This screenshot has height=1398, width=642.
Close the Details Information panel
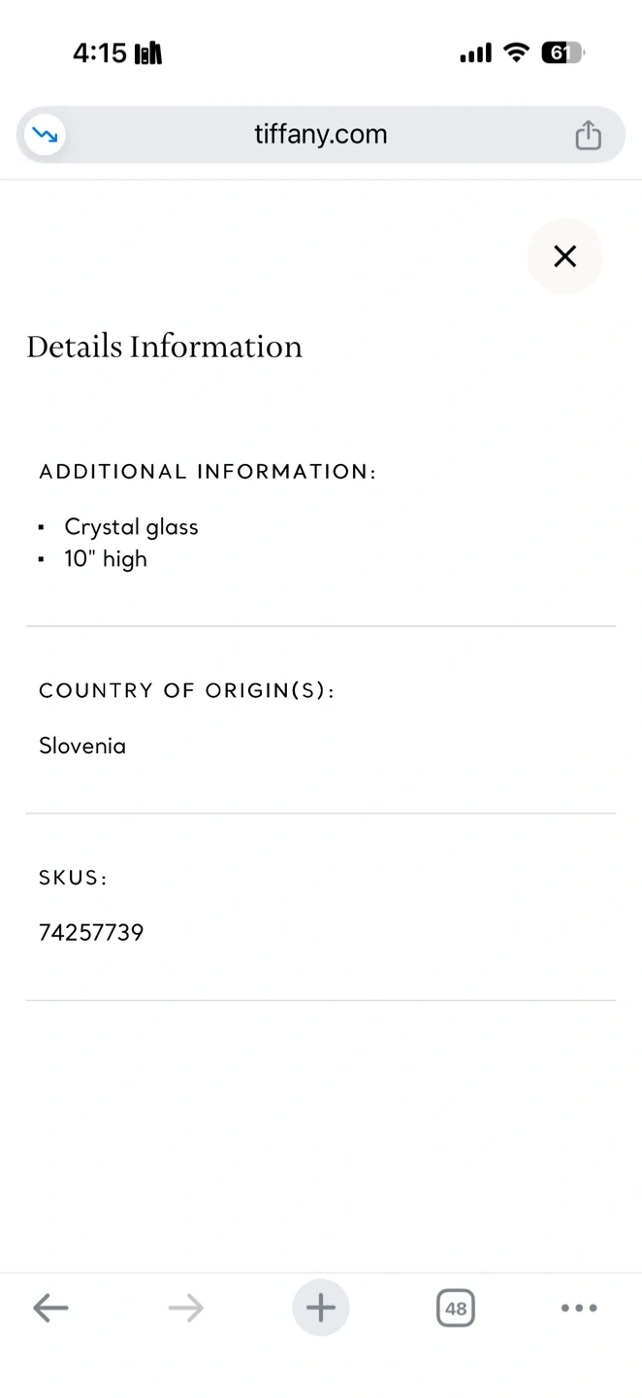pyautogui.click(x=564, y=256)
